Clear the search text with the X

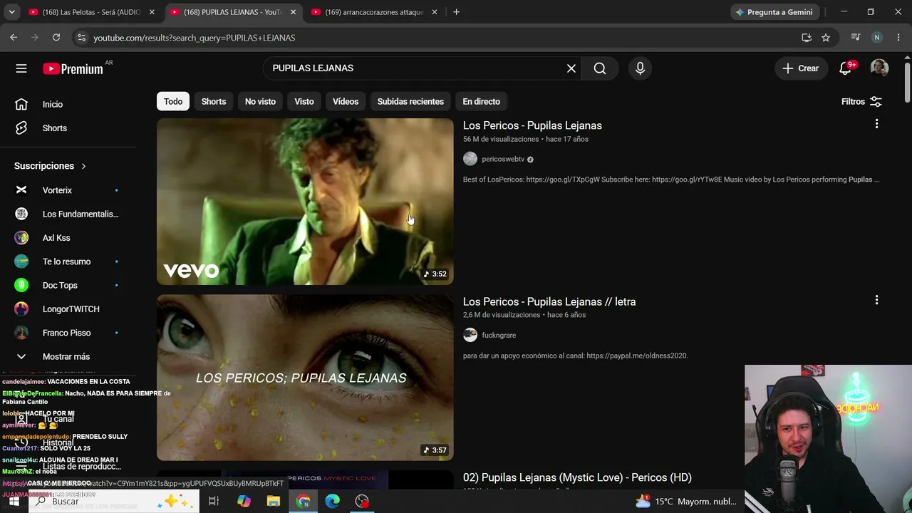tap(571, 68)
